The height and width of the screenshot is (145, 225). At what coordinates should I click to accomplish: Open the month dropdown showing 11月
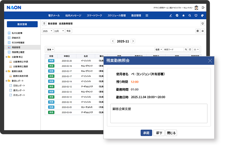[x=59, y=31]
